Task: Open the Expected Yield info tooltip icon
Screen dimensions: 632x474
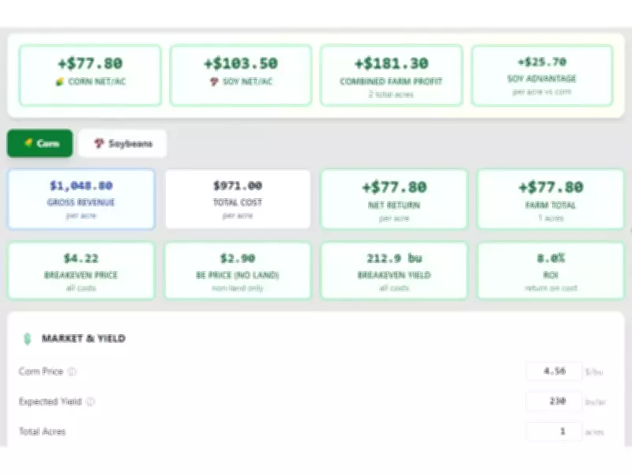Action: tap(91, 401)
